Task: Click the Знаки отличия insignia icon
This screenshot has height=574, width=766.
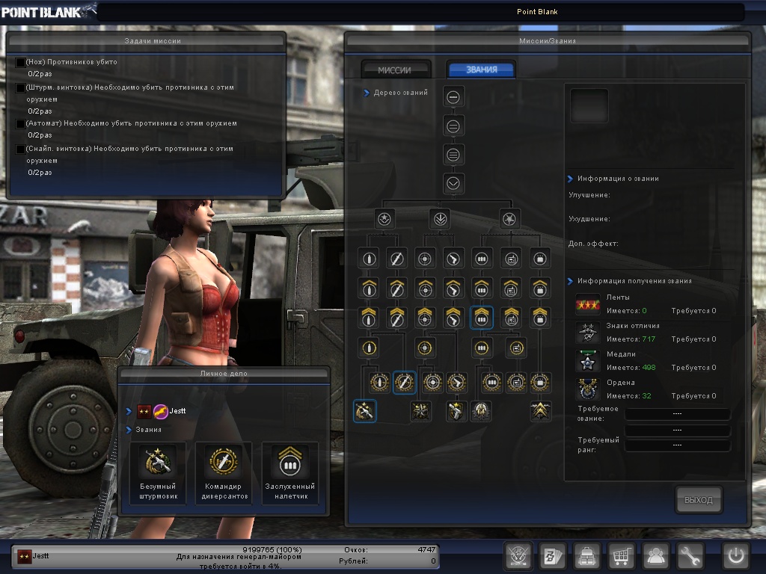Action: [x=588, y=333]
